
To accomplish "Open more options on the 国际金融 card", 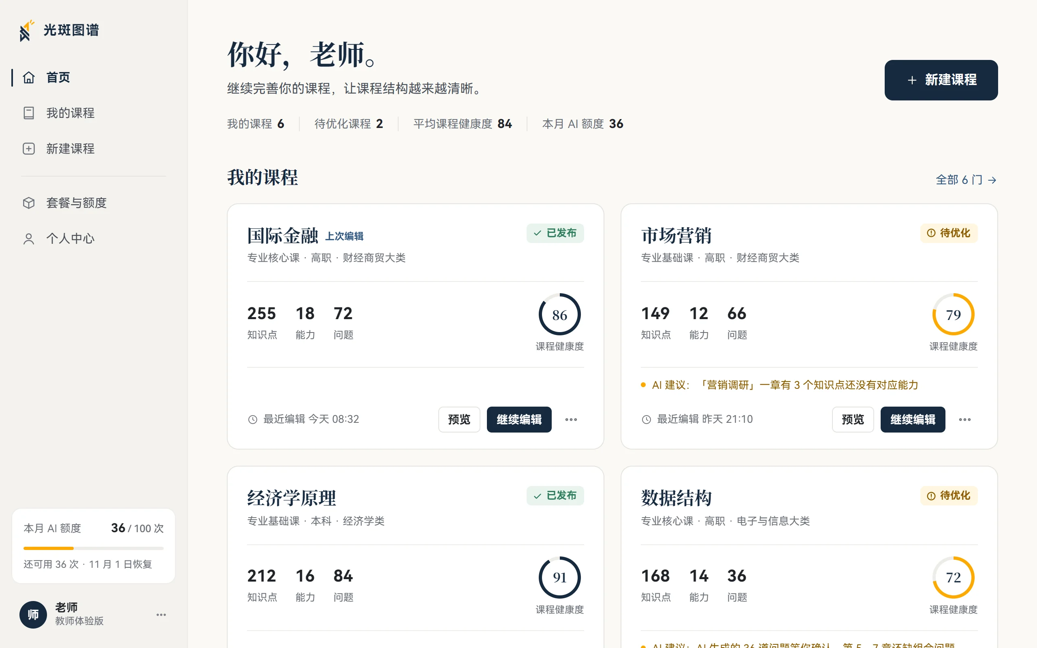I will pos(571,420).
